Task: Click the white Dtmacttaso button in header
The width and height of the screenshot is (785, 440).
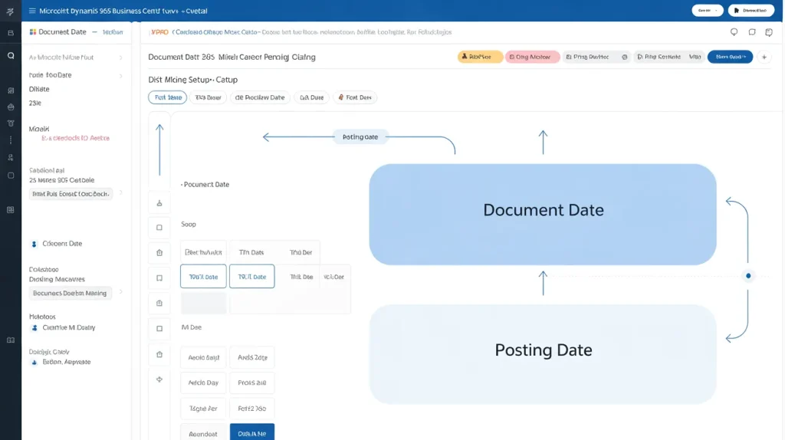Action: 751,11
